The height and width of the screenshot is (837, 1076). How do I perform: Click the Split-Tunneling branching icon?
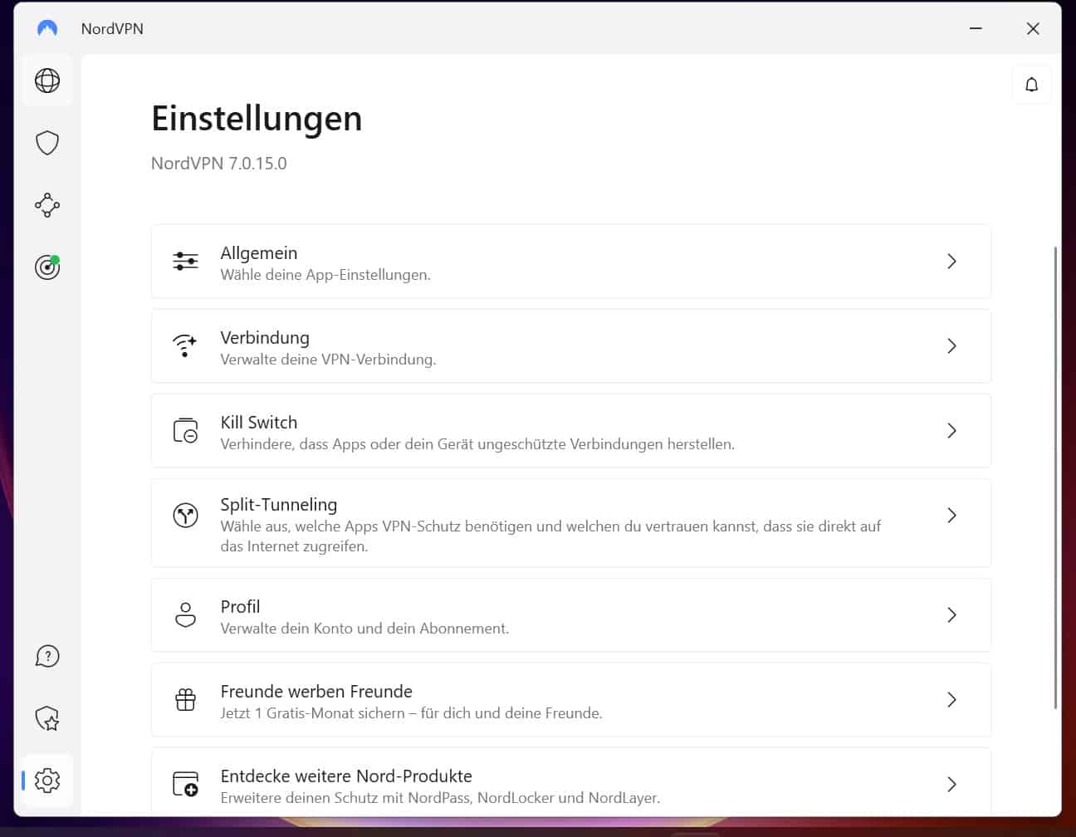coord(185,516)
